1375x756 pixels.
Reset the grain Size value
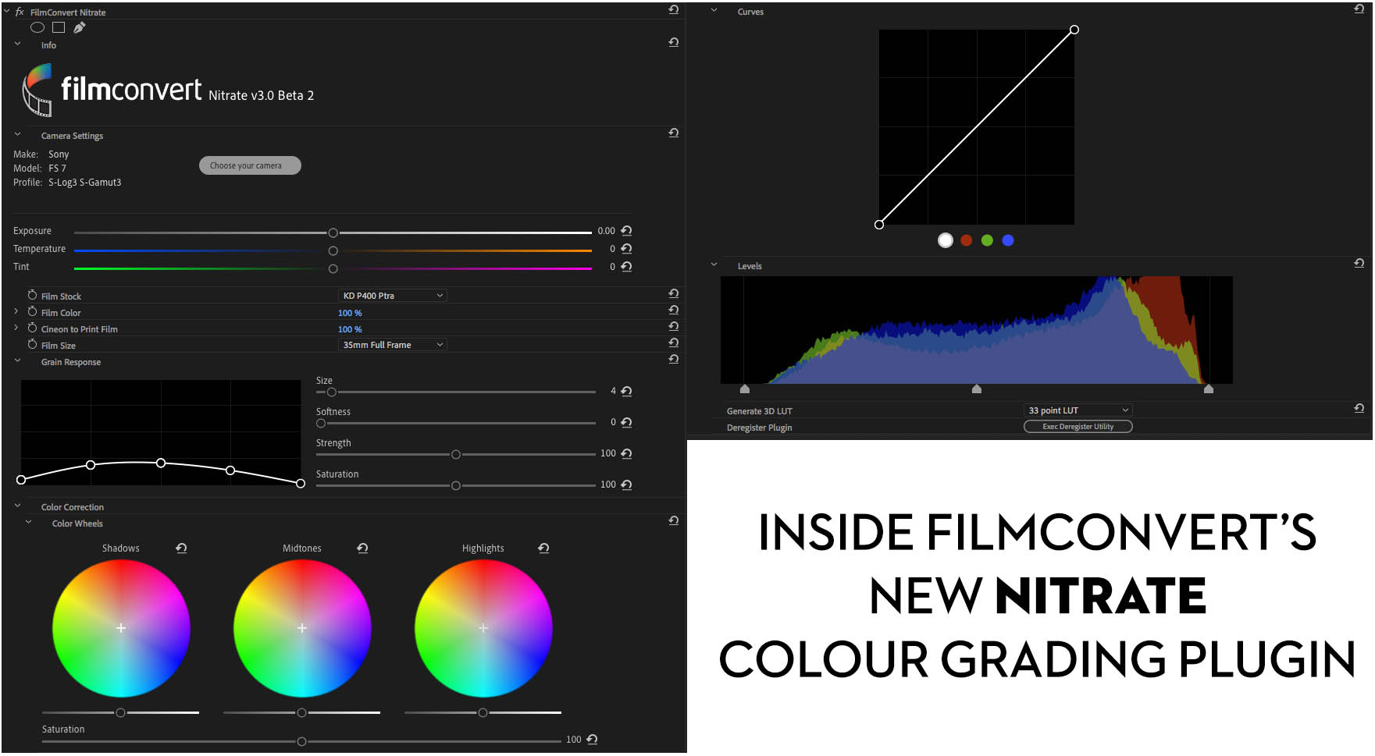pyautogui.click(x=626, y=391)
